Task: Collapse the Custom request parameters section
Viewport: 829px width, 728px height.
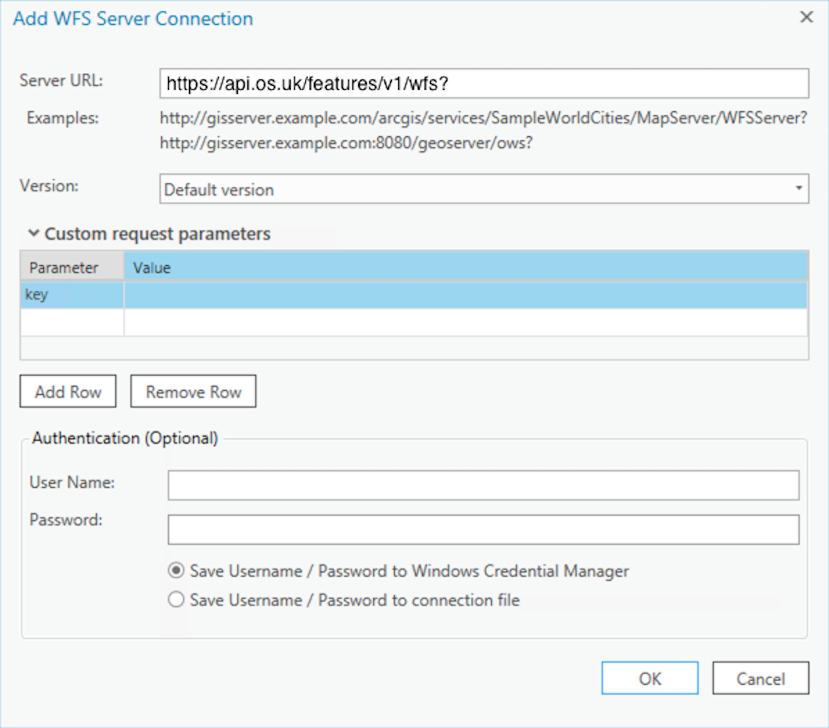Action: tap(34, 234)
